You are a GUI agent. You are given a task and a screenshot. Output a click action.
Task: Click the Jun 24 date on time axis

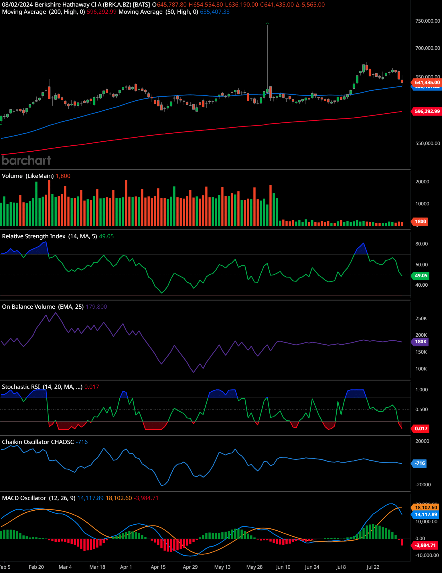coord(312,567)
